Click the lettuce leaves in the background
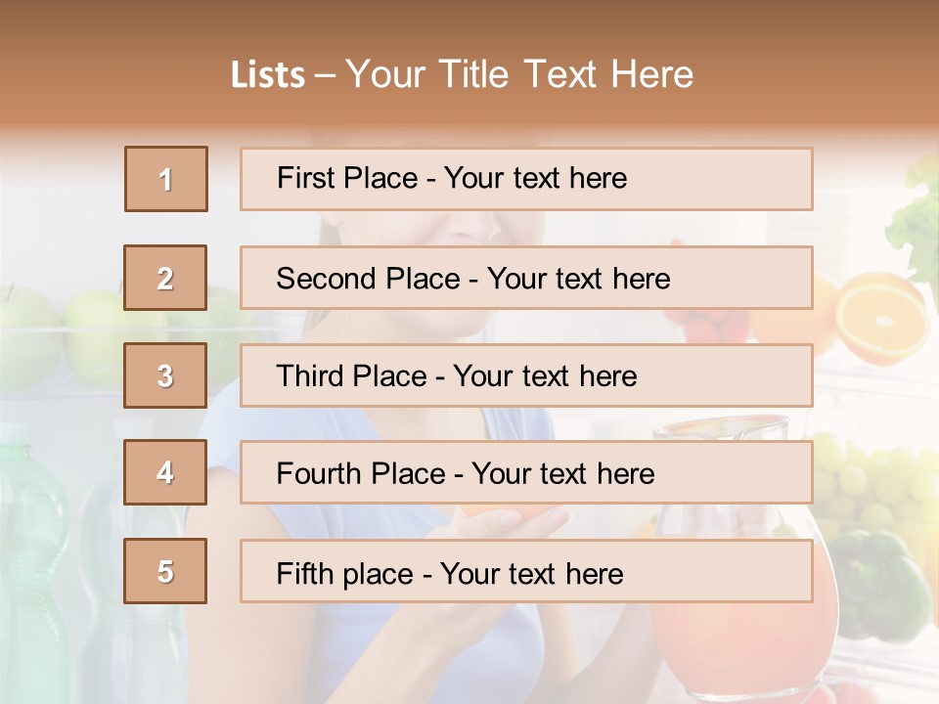939x704 pixels. pos(915,220)
